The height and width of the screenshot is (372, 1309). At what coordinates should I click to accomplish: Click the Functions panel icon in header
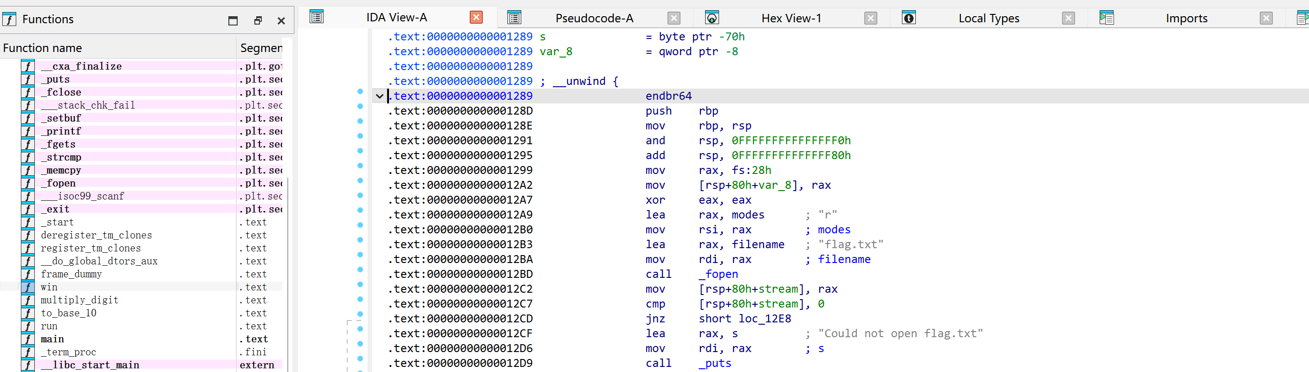coord(9,20)
